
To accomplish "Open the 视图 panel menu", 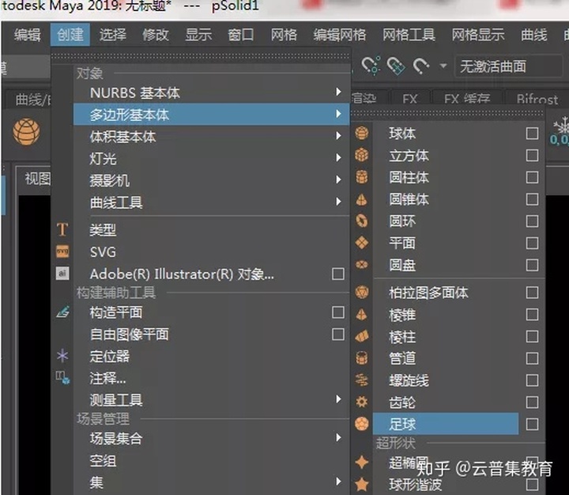I will click(37, 179).
